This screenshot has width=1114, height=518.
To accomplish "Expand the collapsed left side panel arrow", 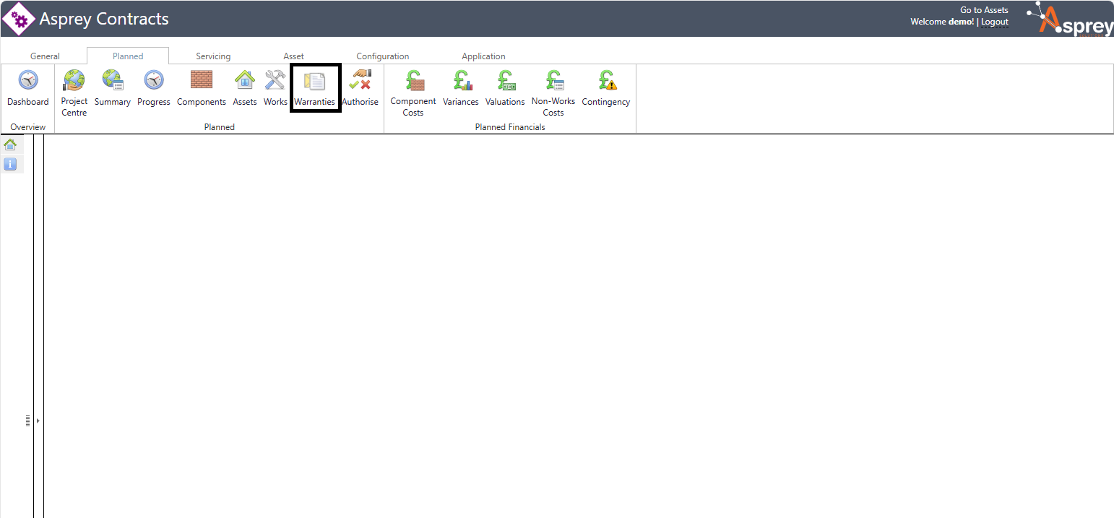I will coord(38,420).
